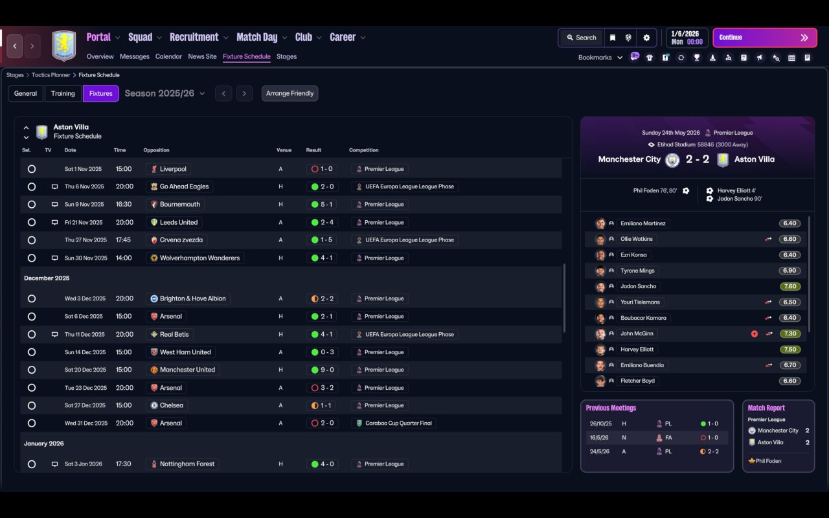Open the training cone icon shortcut

712,58
